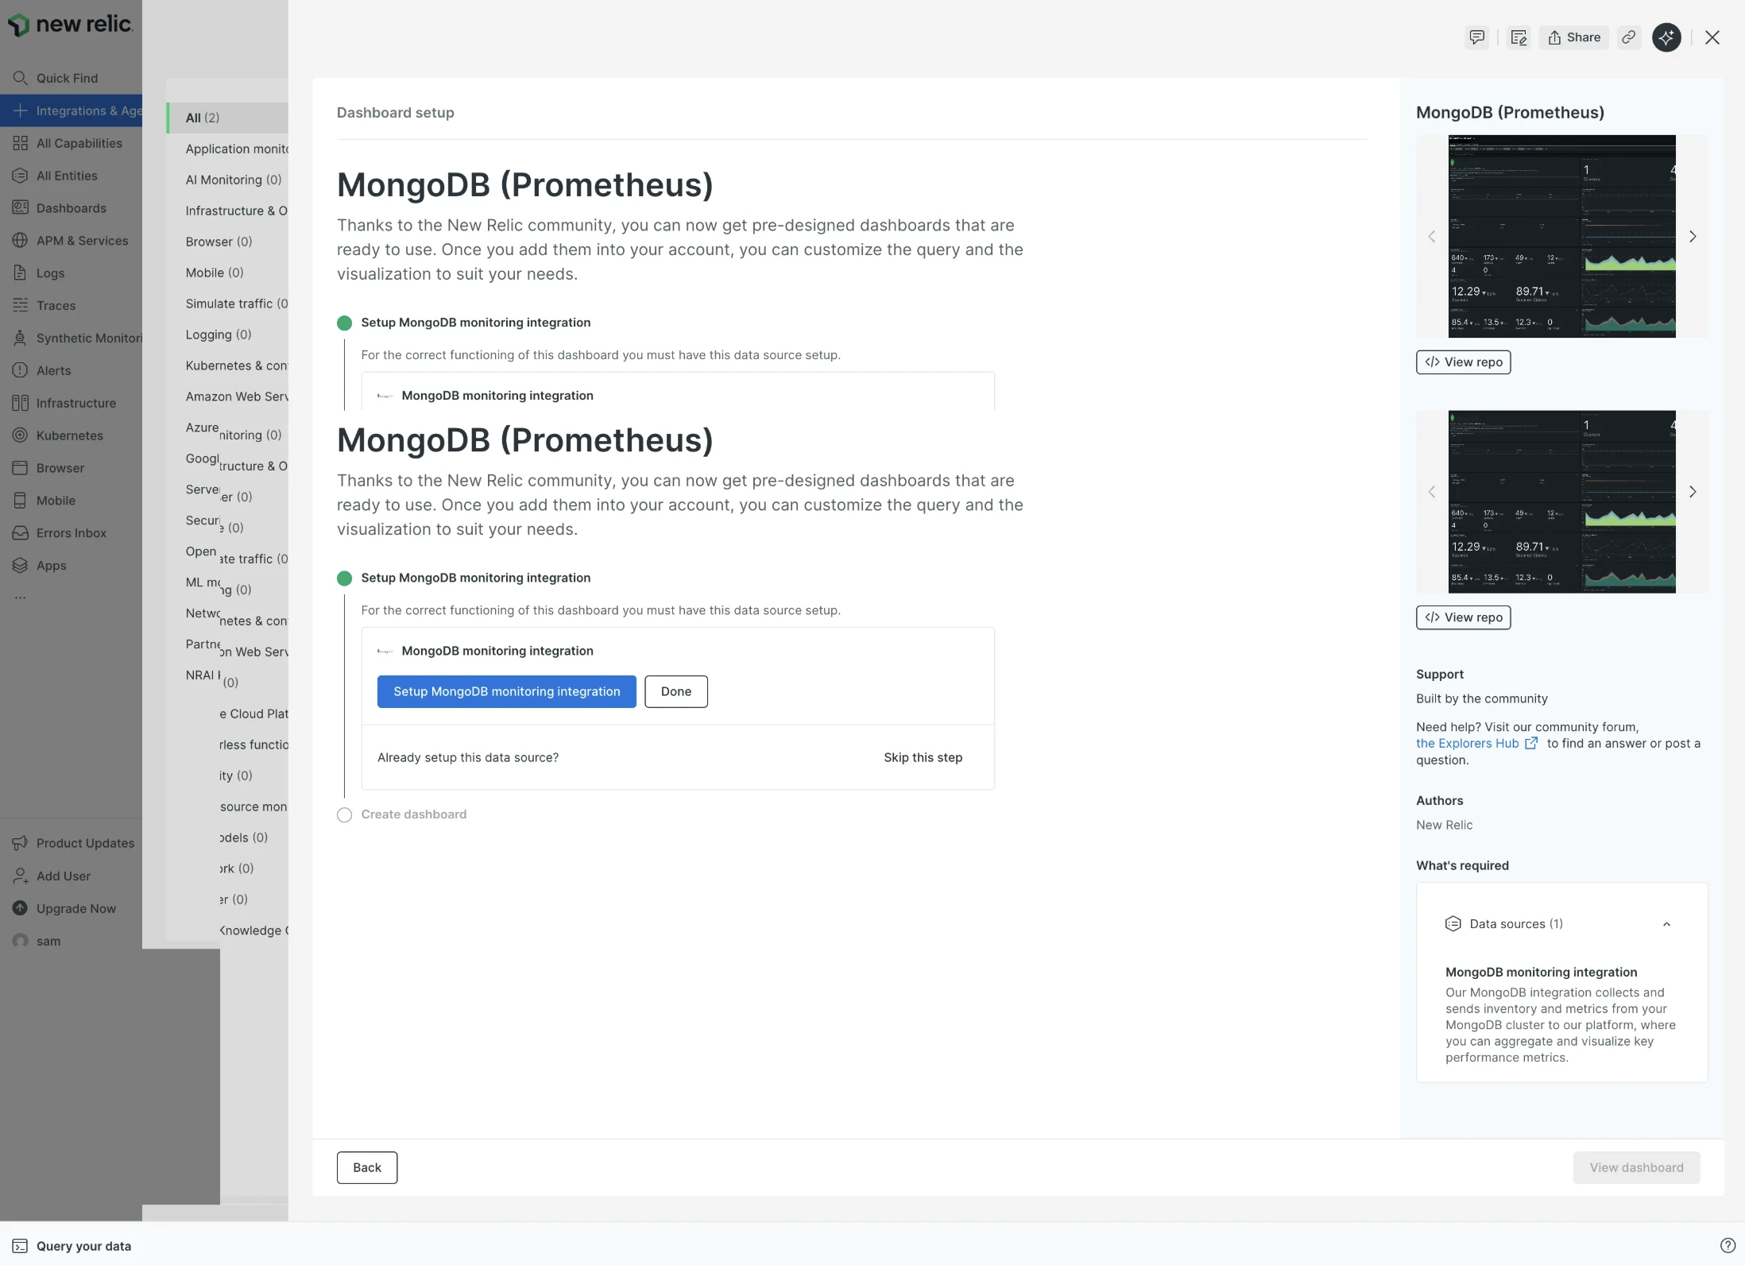Select the Create dashboard step circle
The height and width of the screenshot is (1265, 1745).
[344, 815]
